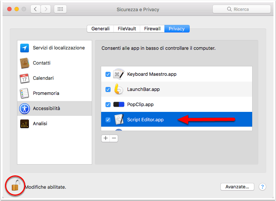276x201 pixels.
Task: Switch to the Generali tab
Action: [x=100, y=29]
